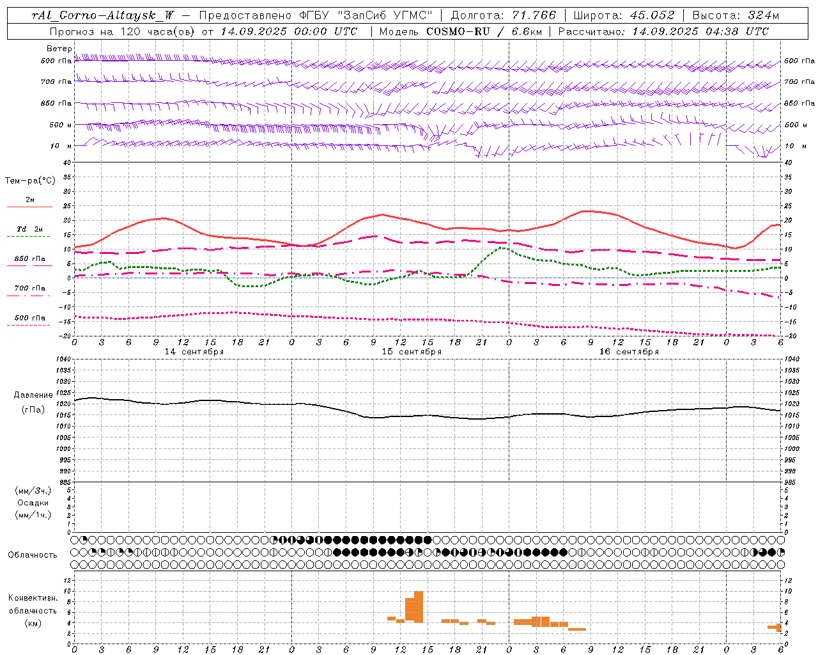Click the Осадки precipitation label
818x655 pixels.
coord(33,503)
